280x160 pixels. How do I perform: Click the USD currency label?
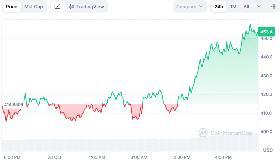click(268, 150)
